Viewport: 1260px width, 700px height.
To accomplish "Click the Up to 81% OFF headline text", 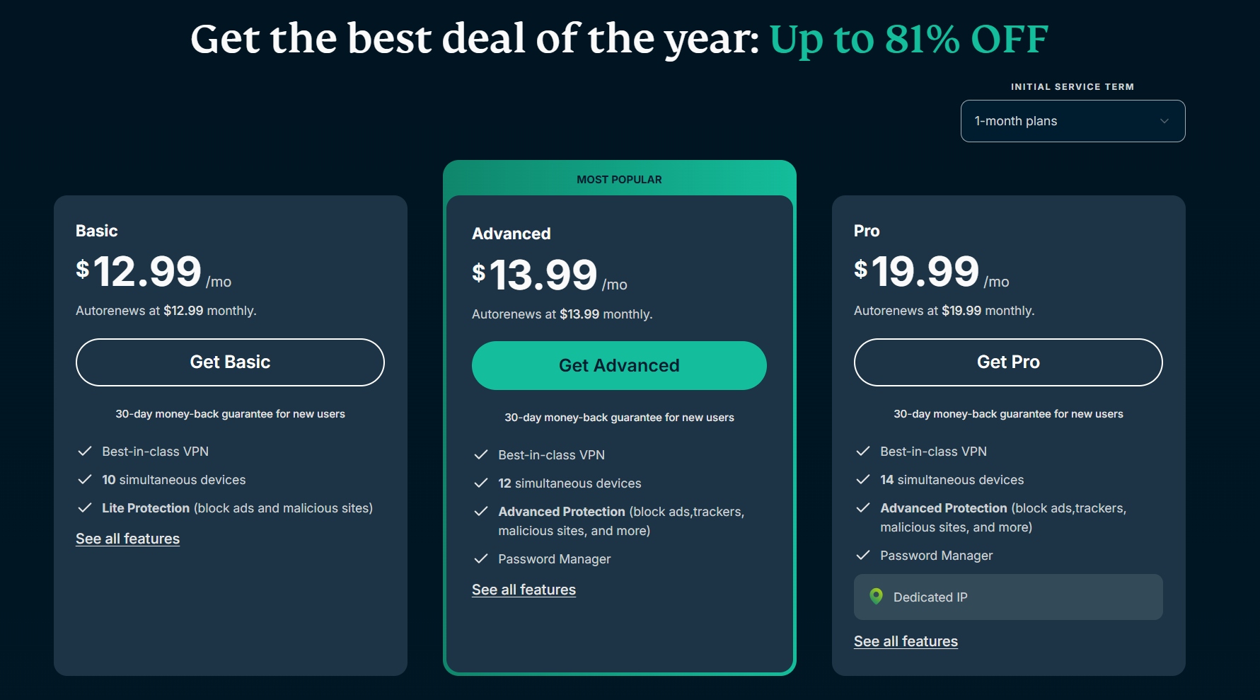I will [908, 39].
